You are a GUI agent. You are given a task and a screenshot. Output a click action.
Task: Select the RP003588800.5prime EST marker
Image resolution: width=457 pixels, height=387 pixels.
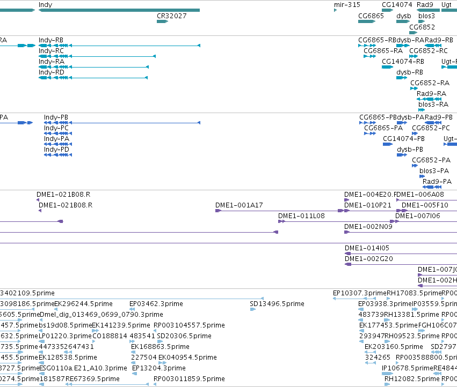click(x=398, y=363)
